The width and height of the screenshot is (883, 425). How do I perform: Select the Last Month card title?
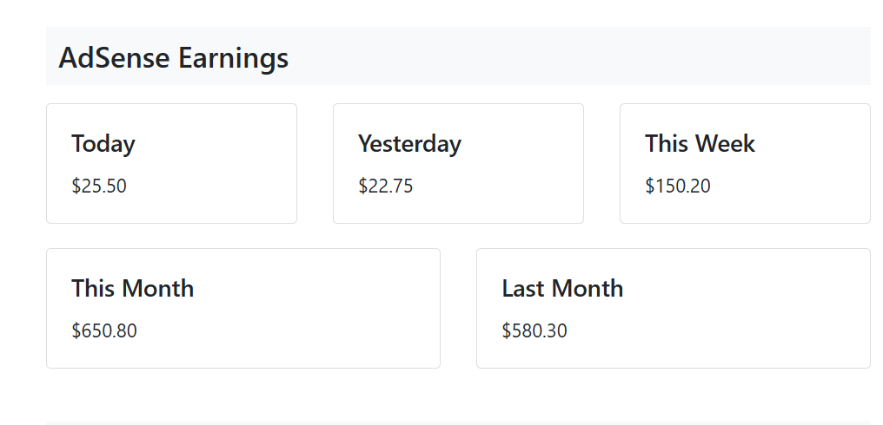[x=562, y=288]
